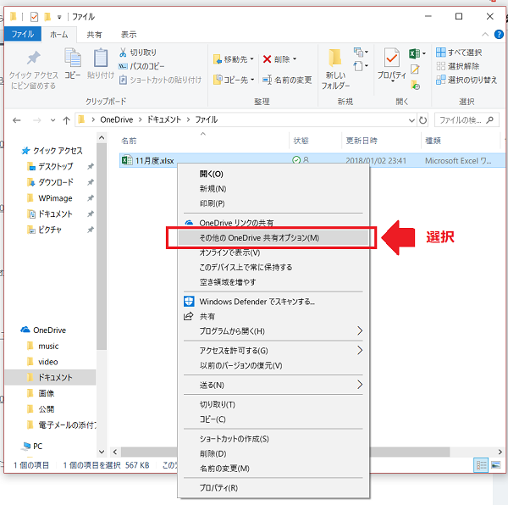Viewport: 508px width, 505px height.
Task: Choose ショートカットの作成(S)
Action: click(273, 439)
